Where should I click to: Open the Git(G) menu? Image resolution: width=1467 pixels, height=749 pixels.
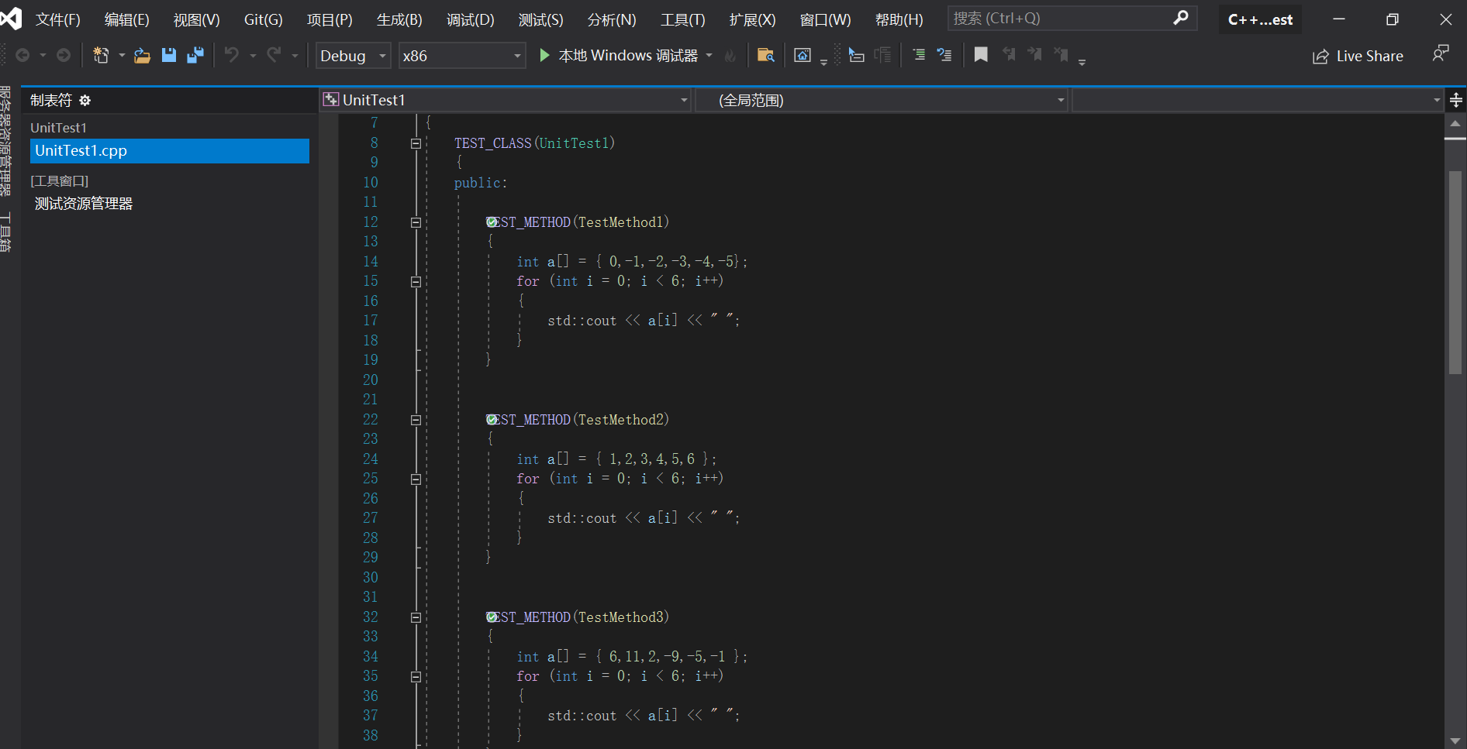coord(264,19)
